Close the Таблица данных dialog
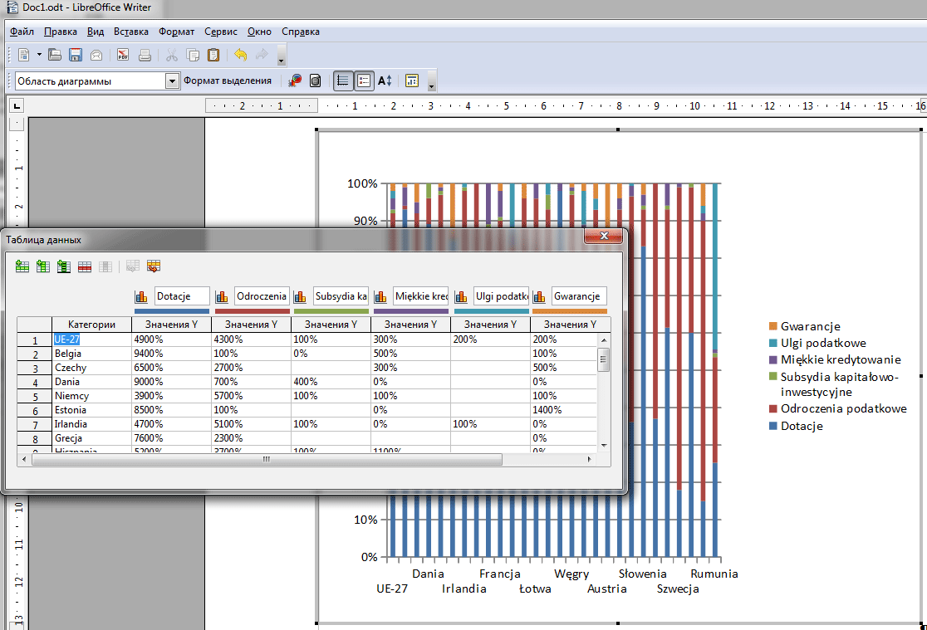Image resolution: width=927 pixels, height=630 pixels. (x=604, y=236)
